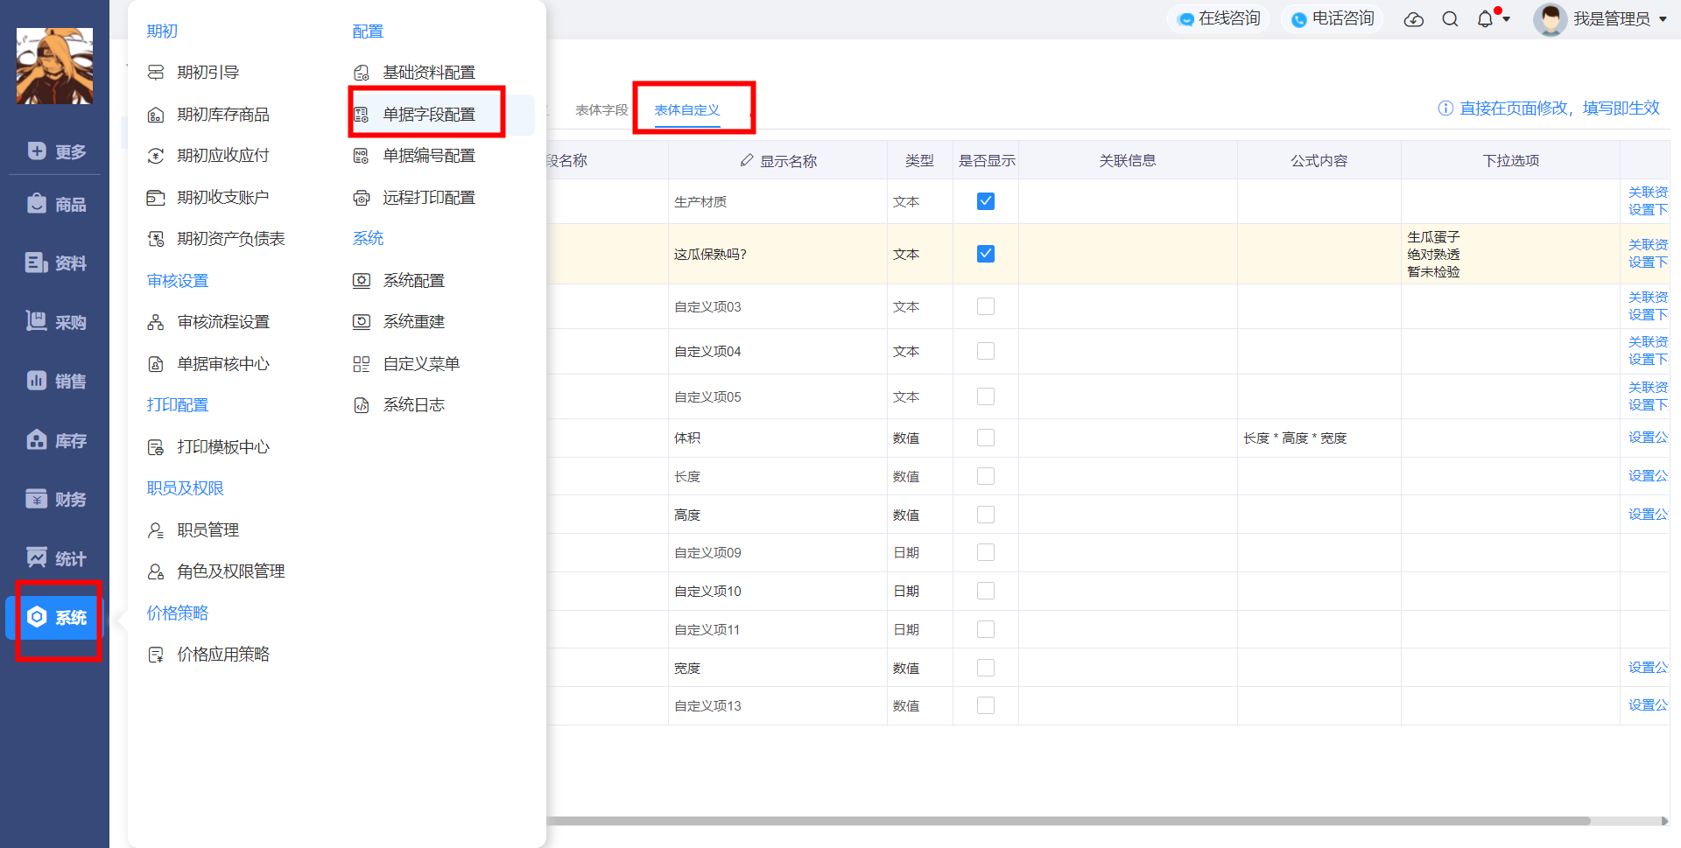1681x848 pixels.
Task: Switch to the 表体自定义 tab
Action: (x=687, y=110)
